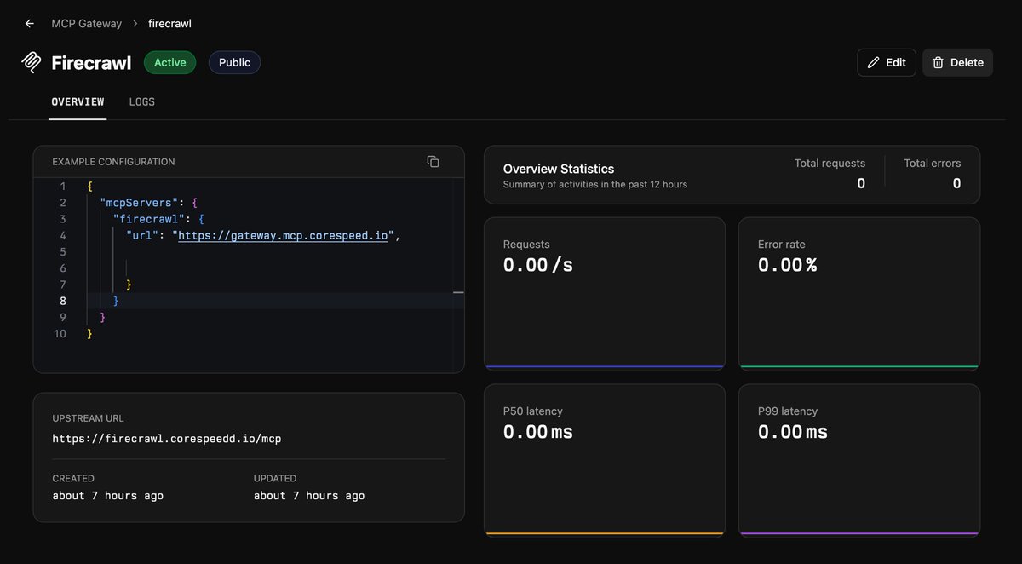The height and width of the screenshot is (564, 1022).
Task: Click the back arrow icon
Action: pos(30,24)
